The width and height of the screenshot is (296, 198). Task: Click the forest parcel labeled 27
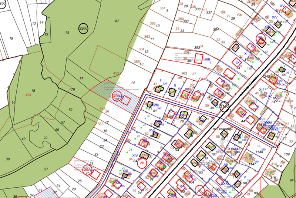click(x=46, y=169)
